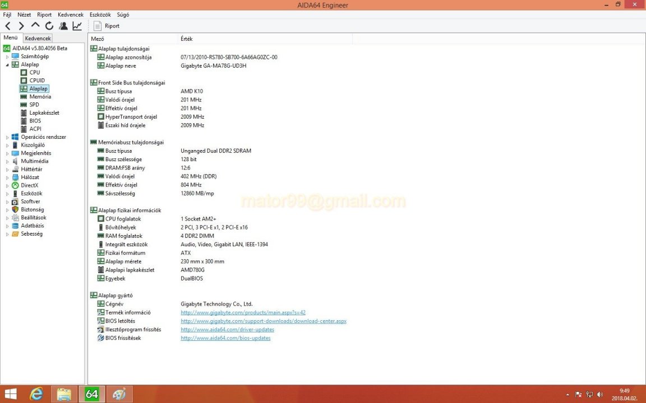Switch to the Kedvencek tab in the sidebar
The image size is (646, 403).
click(38, 38)
